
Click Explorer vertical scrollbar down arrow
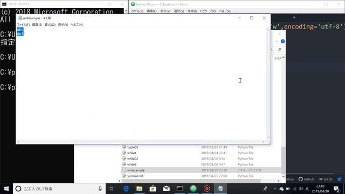284,176
